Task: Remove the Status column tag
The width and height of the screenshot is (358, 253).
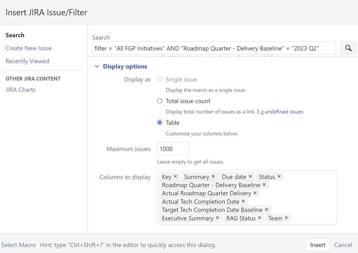Action: click(x=279, y=177)
